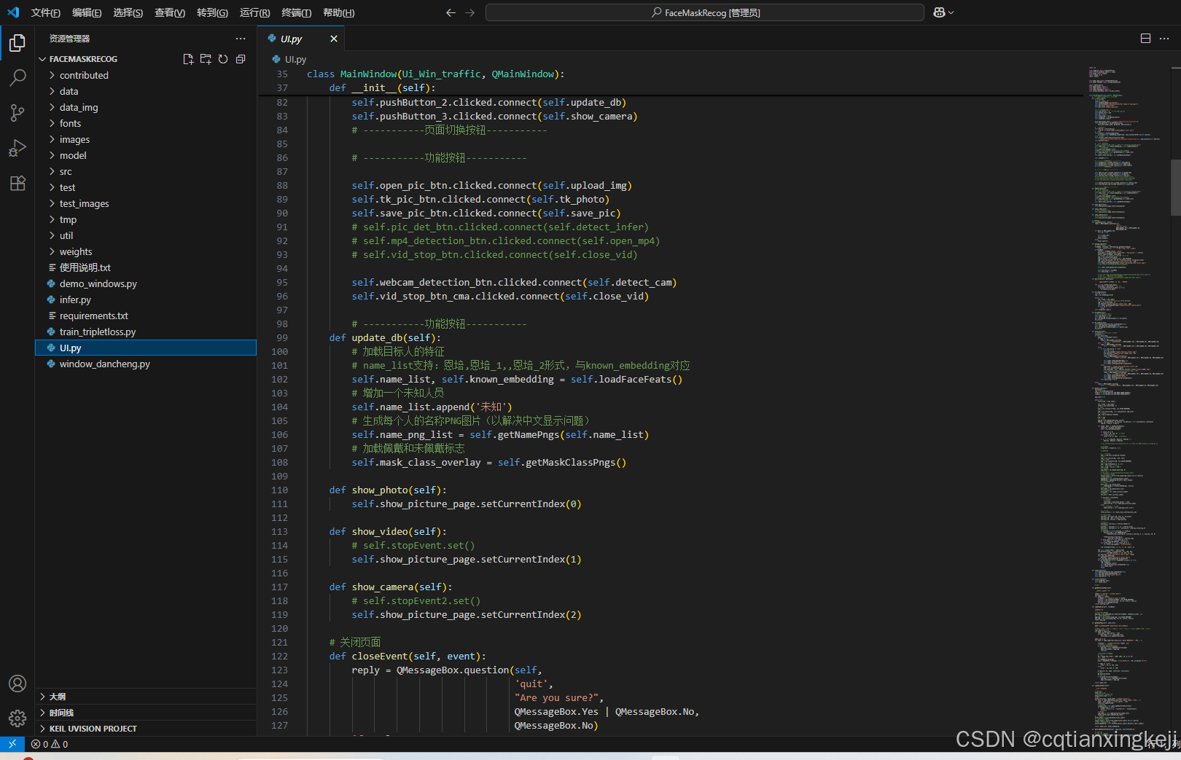Select UI.py in the explorer tree
This screenshot has width=1181, height=760.
tap(146, 348)
